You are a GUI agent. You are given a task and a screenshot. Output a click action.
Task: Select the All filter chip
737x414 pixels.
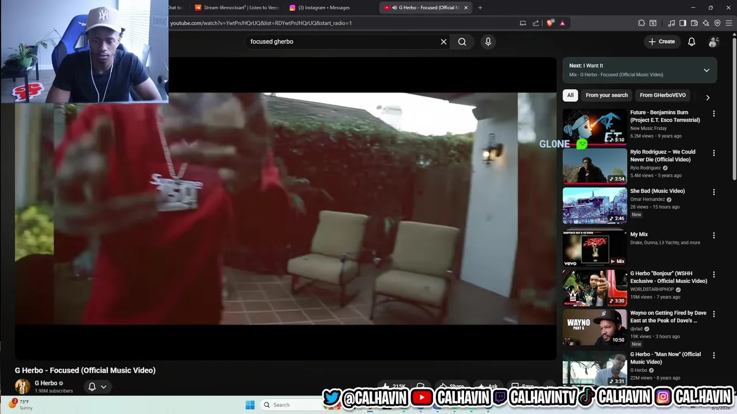tap(570, 95)
